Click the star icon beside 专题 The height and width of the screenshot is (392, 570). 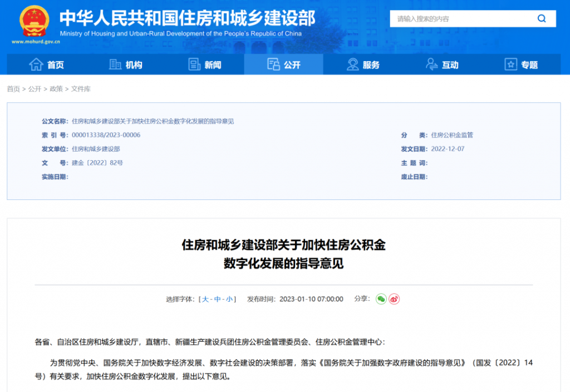[511, 65]
